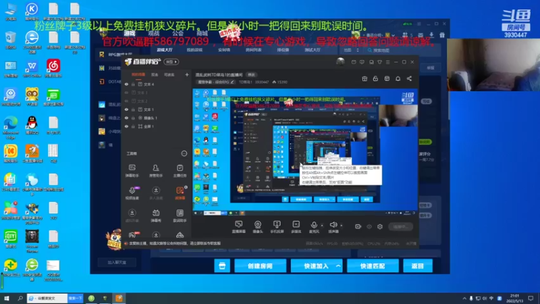Click the store icon button beside 创建房间
This screenshot has height=304, width=540.
(x=222, y=266)
